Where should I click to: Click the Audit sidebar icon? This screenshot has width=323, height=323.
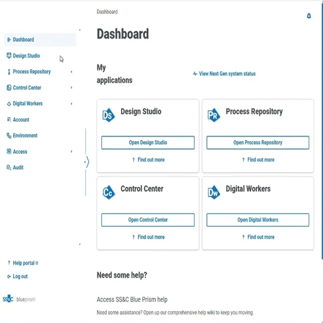click(x=9, y=168)
